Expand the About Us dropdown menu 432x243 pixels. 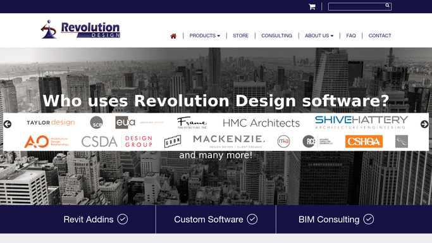coord(319,36)
